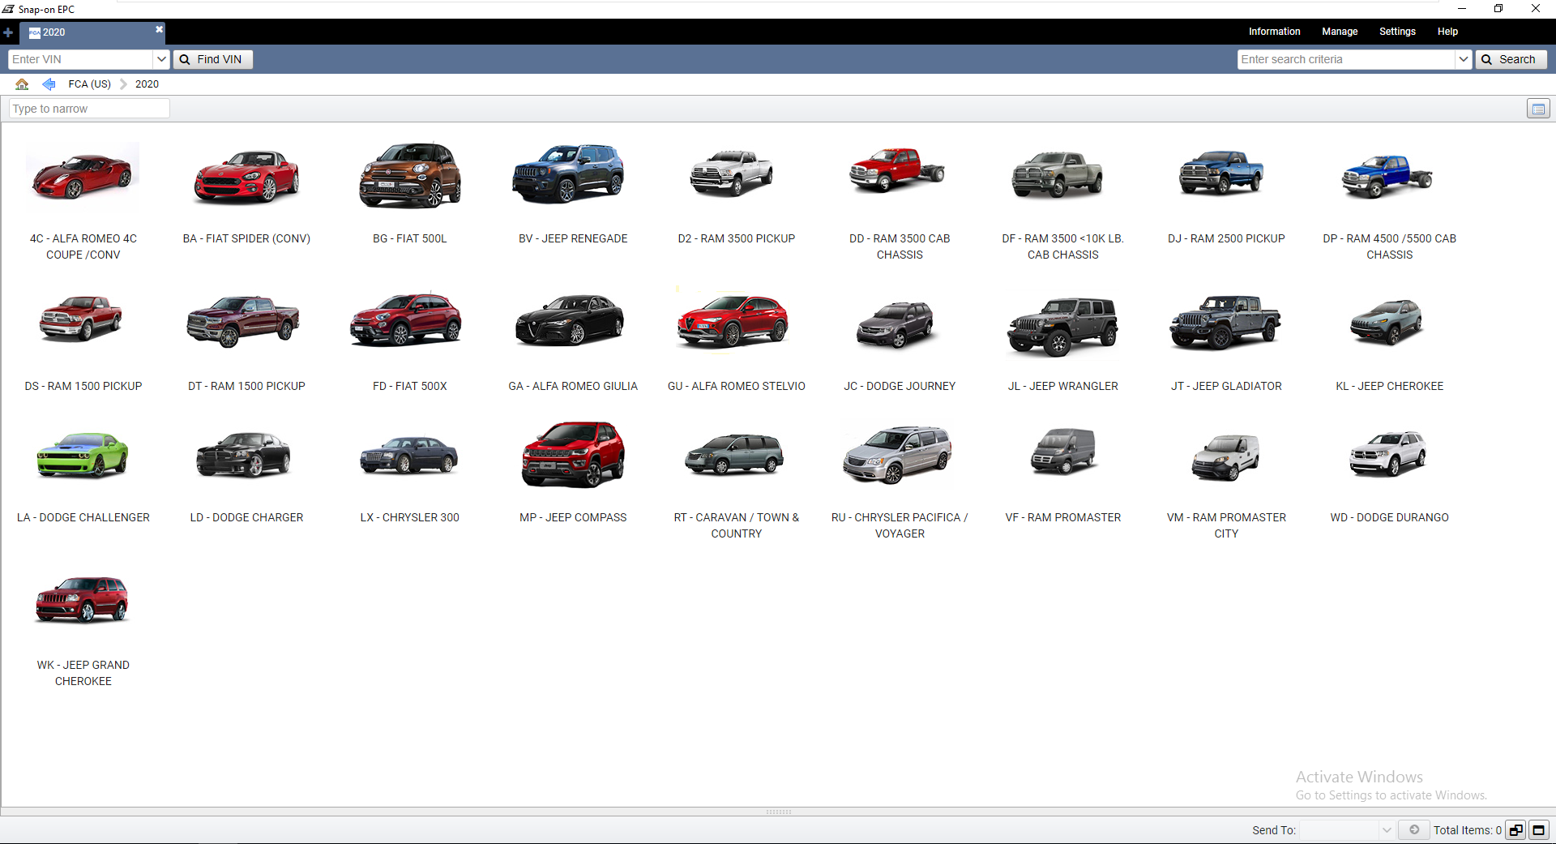Open a new tab with the plus icon
Image resolution: width=1556 pixels, height=844 pixels.
[x=8, y=32]
